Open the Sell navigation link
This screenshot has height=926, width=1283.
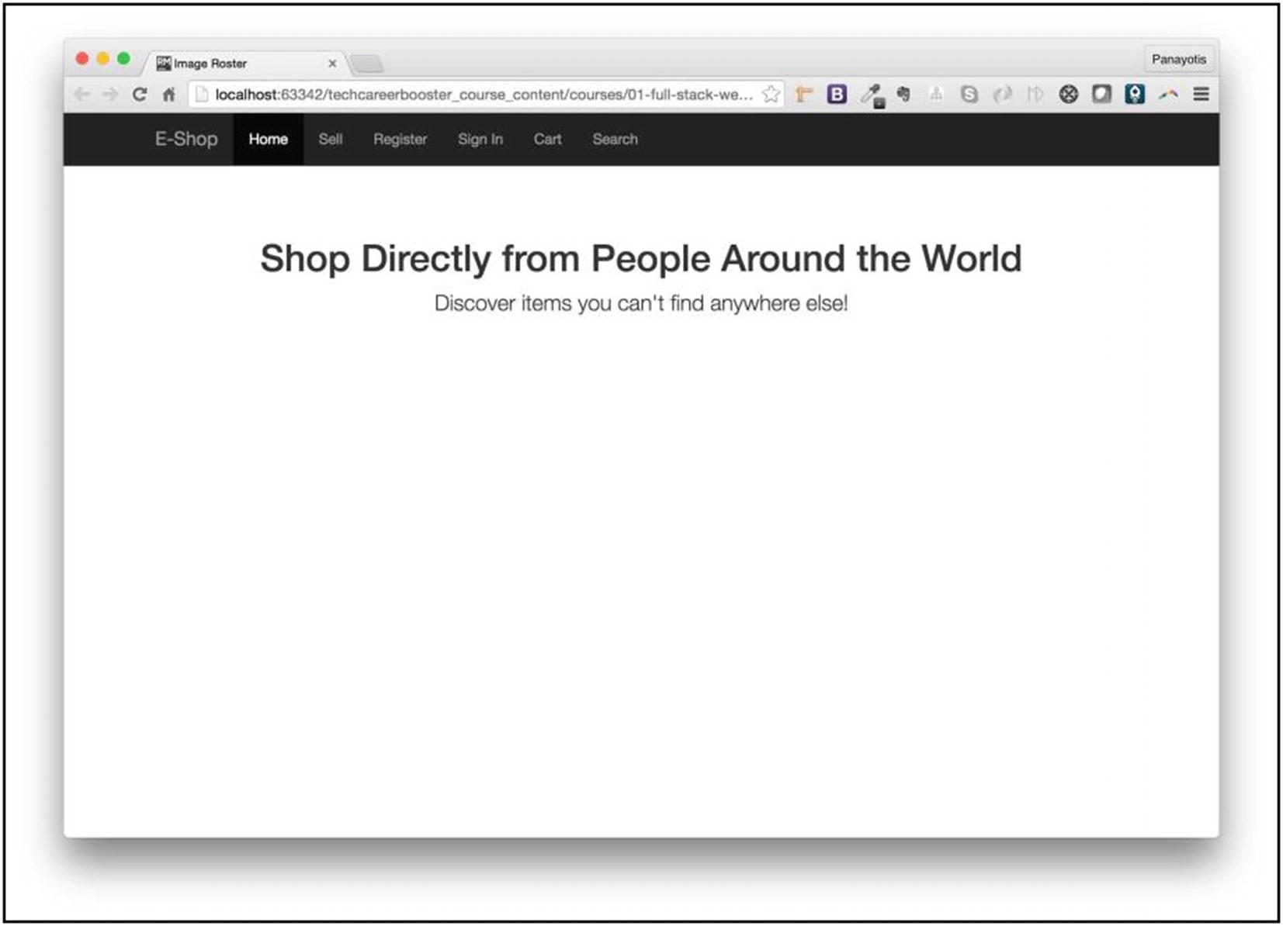point(330,140)
